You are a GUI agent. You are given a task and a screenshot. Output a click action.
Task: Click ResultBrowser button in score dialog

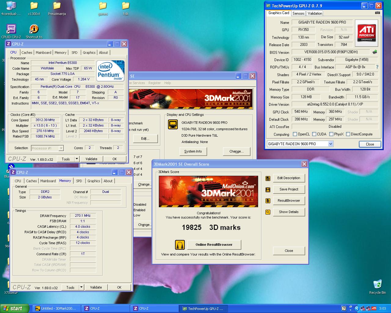click(x=289, y=201)
